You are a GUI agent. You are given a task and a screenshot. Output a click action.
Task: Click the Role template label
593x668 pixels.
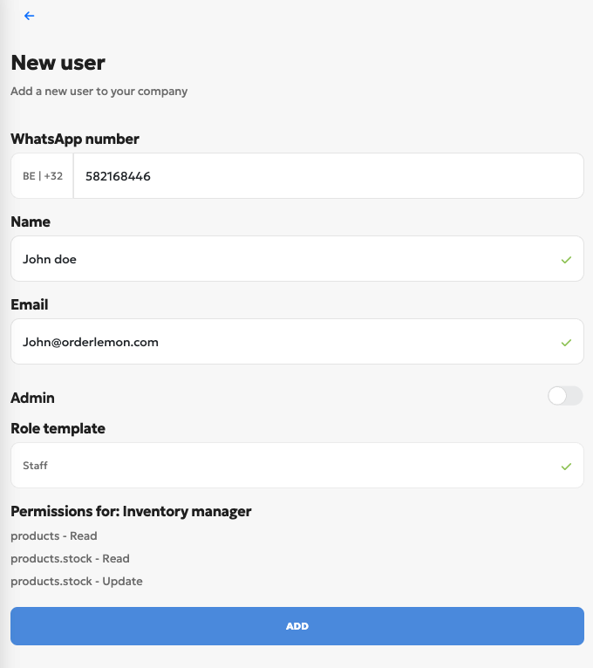(x=58, y=429)
